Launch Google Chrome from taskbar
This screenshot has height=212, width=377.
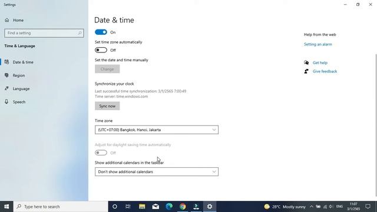(183, 207)
